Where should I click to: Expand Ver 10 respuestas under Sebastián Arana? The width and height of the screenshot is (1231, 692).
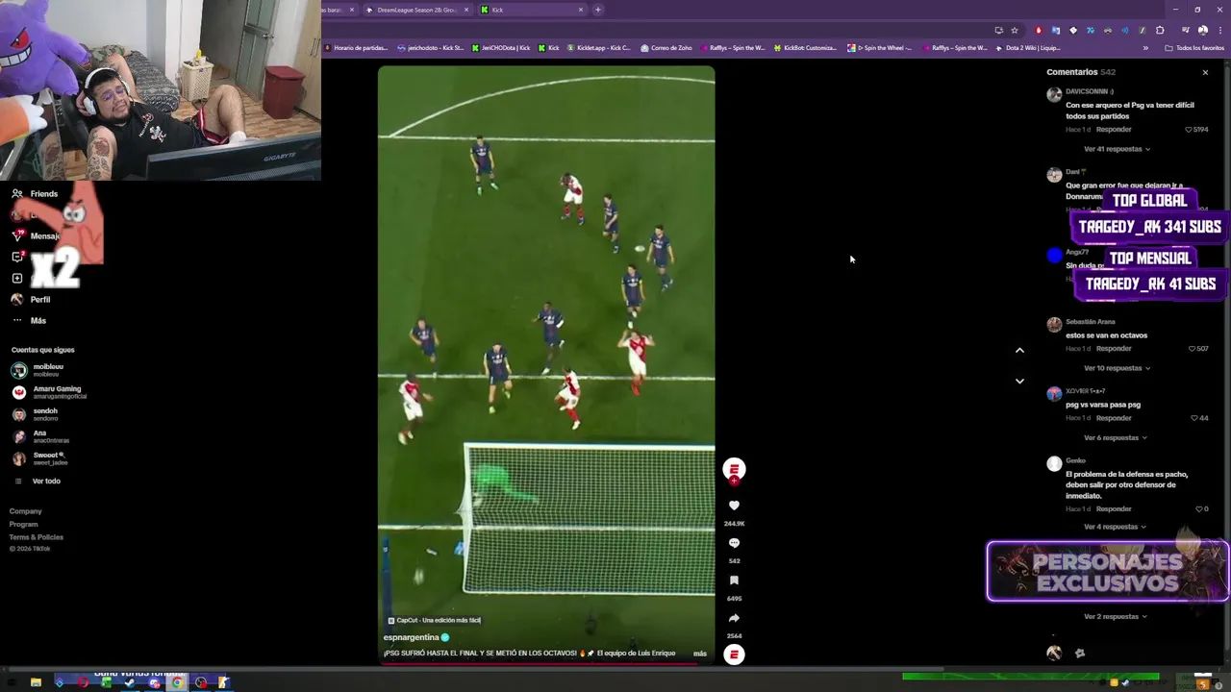(x=1117, y=368)
